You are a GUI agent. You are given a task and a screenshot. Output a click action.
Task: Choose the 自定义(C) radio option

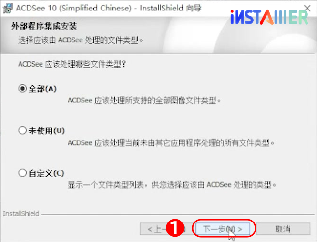pyautogui.click(x=22, y=173)
